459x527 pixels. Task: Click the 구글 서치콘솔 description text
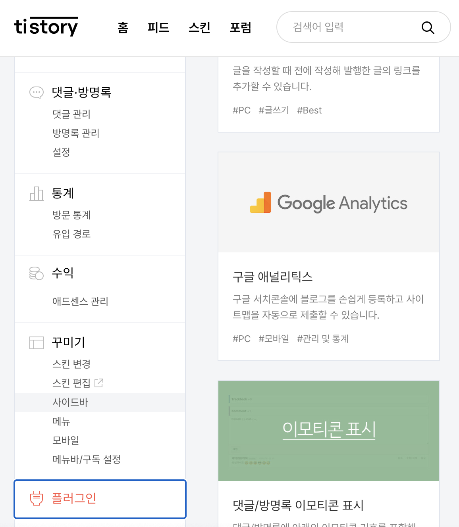(328, 307)
